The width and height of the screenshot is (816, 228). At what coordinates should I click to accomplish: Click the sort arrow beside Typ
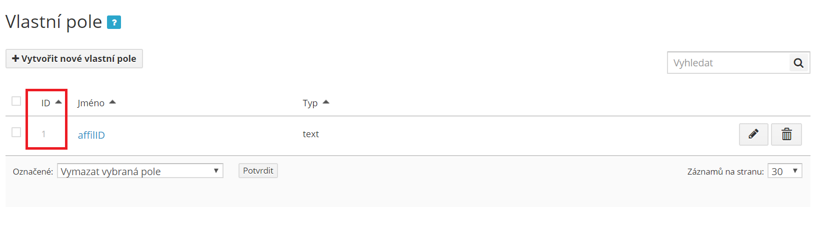click(326, 102)
